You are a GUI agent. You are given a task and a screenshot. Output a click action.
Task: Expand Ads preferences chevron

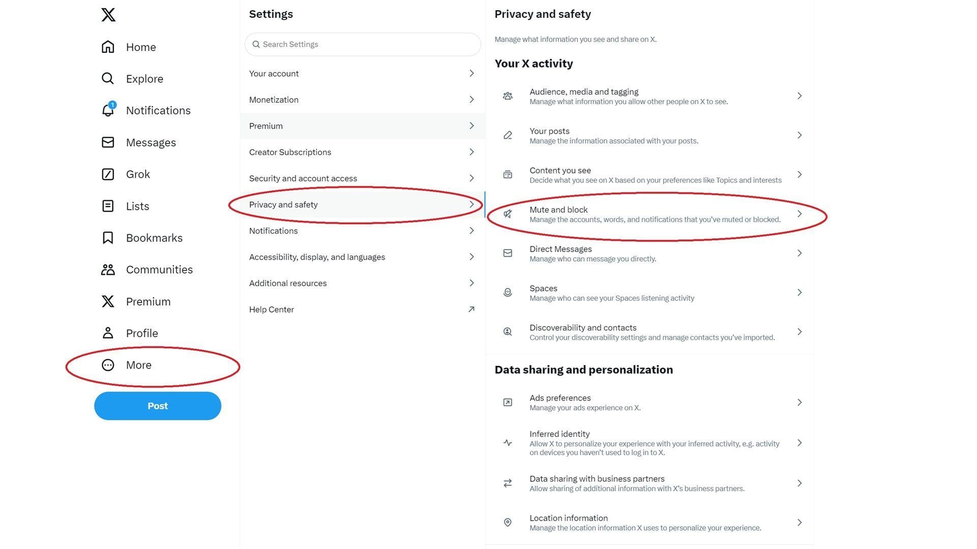click(799, 403)
